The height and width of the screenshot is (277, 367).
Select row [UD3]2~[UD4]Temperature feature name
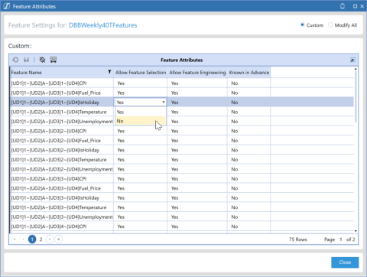click(59, 160)
